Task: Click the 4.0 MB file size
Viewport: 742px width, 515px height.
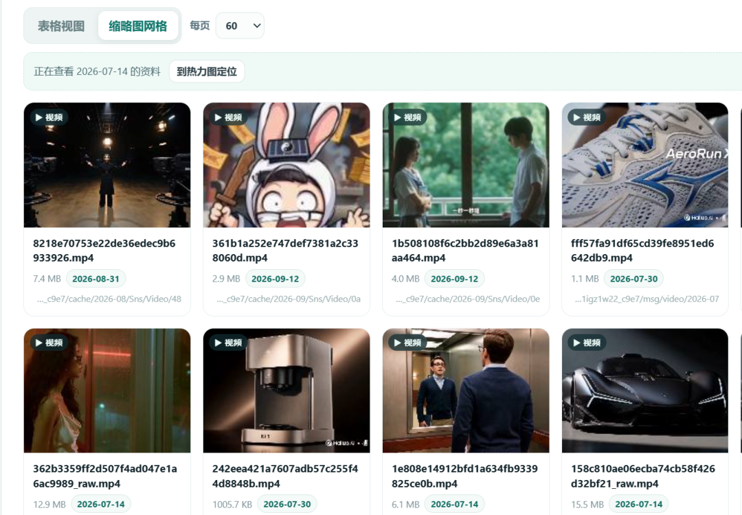Action: point(405,279)
